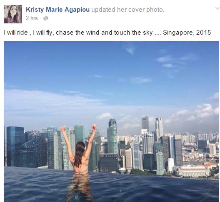Click the word 'Agapiou' in the poster's name
The image size is (220, 202).
[x=77, y=10]
